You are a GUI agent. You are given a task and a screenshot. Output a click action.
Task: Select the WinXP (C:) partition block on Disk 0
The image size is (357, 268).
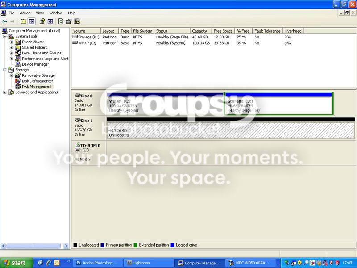pyautogui.click(x=165, y=103)
